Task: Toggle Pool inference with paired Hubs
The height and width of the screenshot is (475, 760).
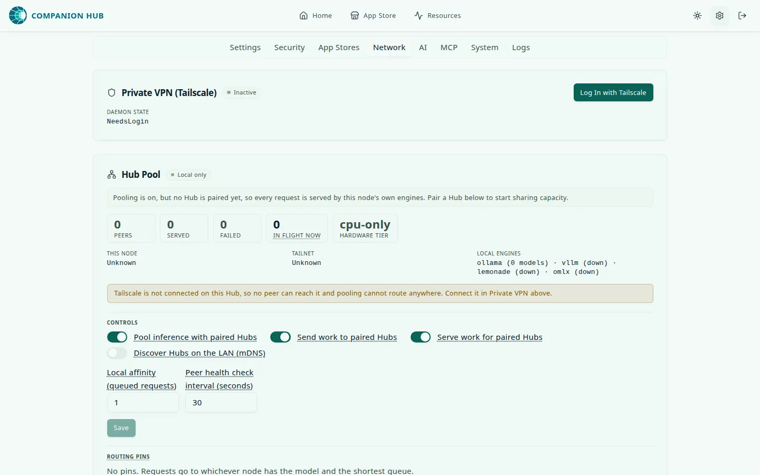Action: click(117, 337)
